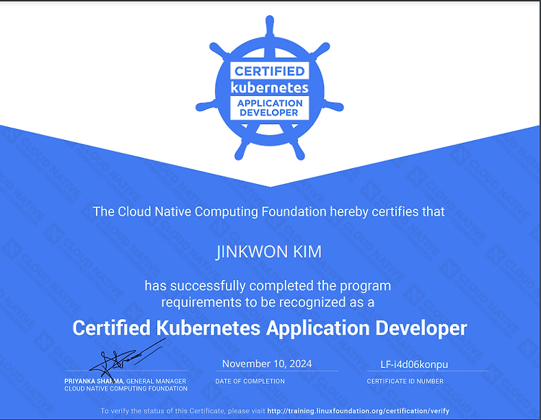Select the recipient name JINKWON KIM

[x=269, y=252]
